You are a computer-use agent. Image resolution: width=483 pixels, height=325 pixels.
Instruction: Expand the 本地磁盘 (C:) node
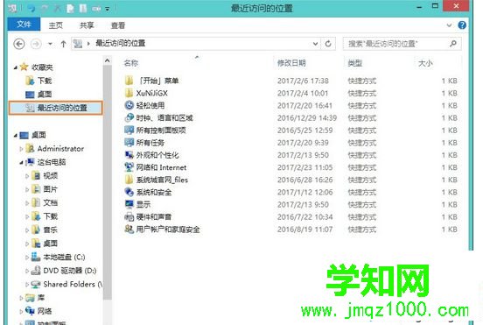tap(27, 258)
